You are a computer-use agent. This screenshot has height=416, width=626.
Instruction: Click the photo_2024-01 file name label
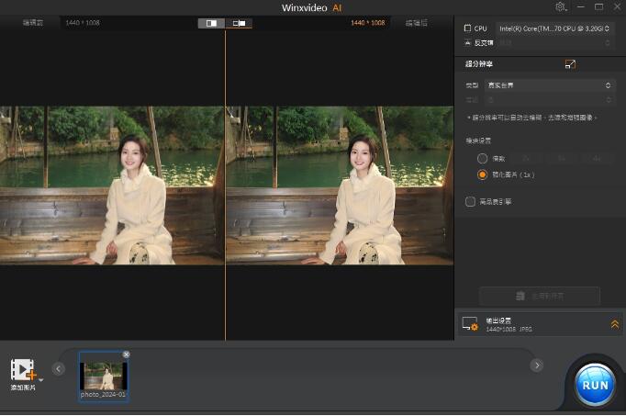(x=103, y=395)
